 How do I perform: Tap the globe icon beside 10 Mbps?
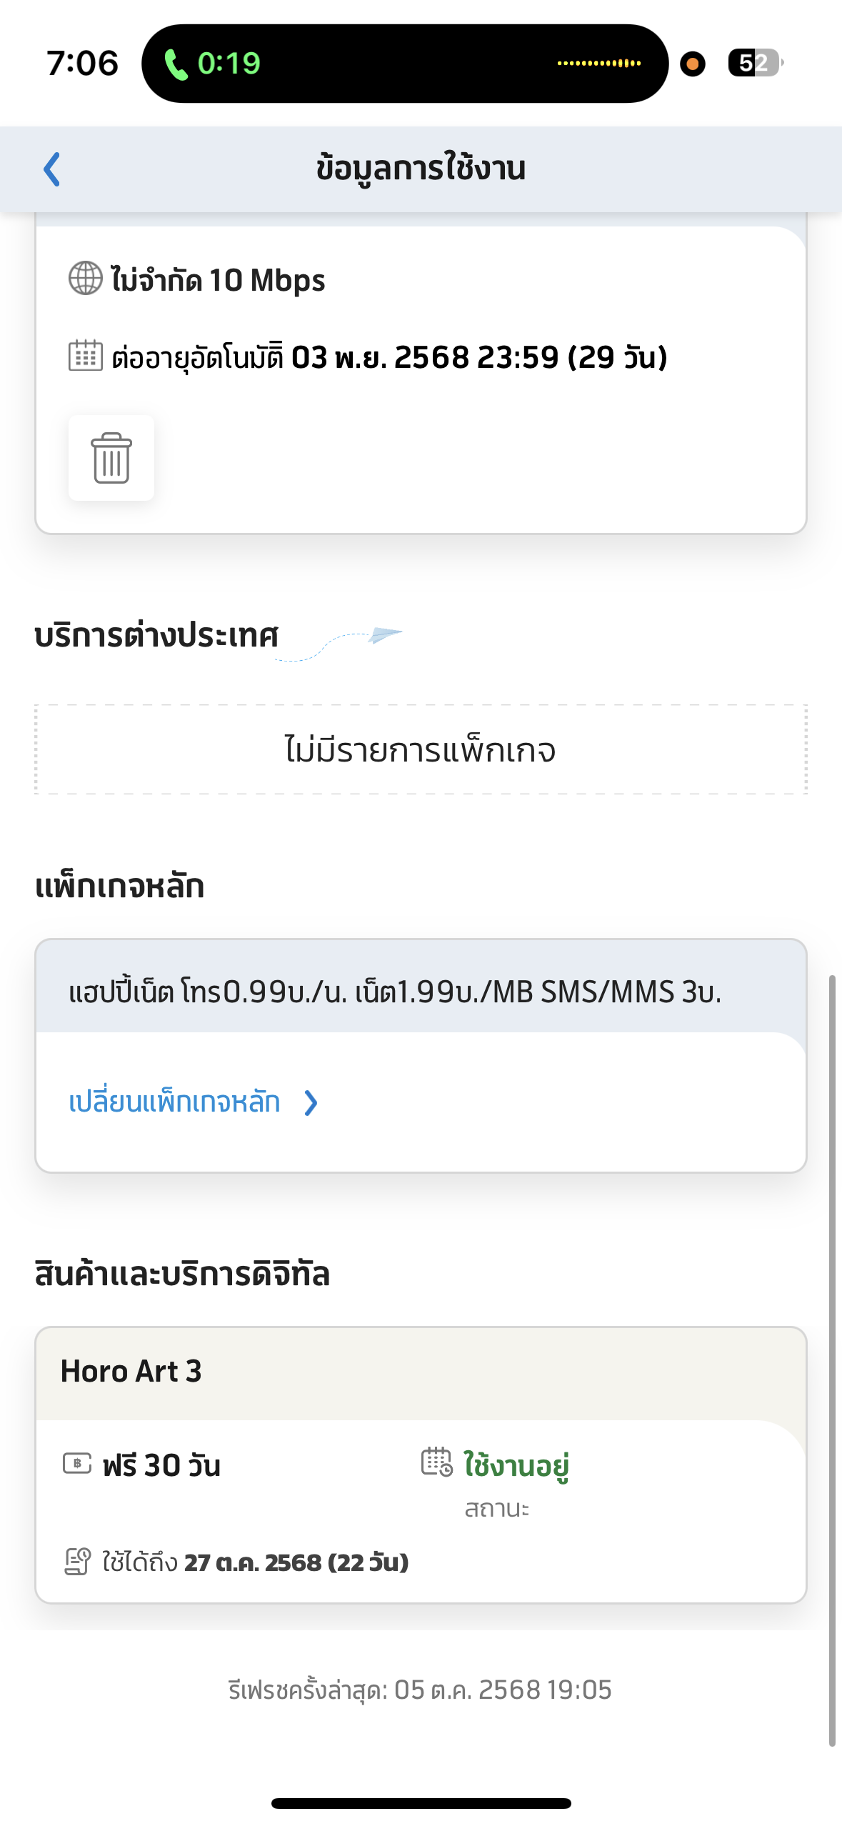(x=86, y=279)
